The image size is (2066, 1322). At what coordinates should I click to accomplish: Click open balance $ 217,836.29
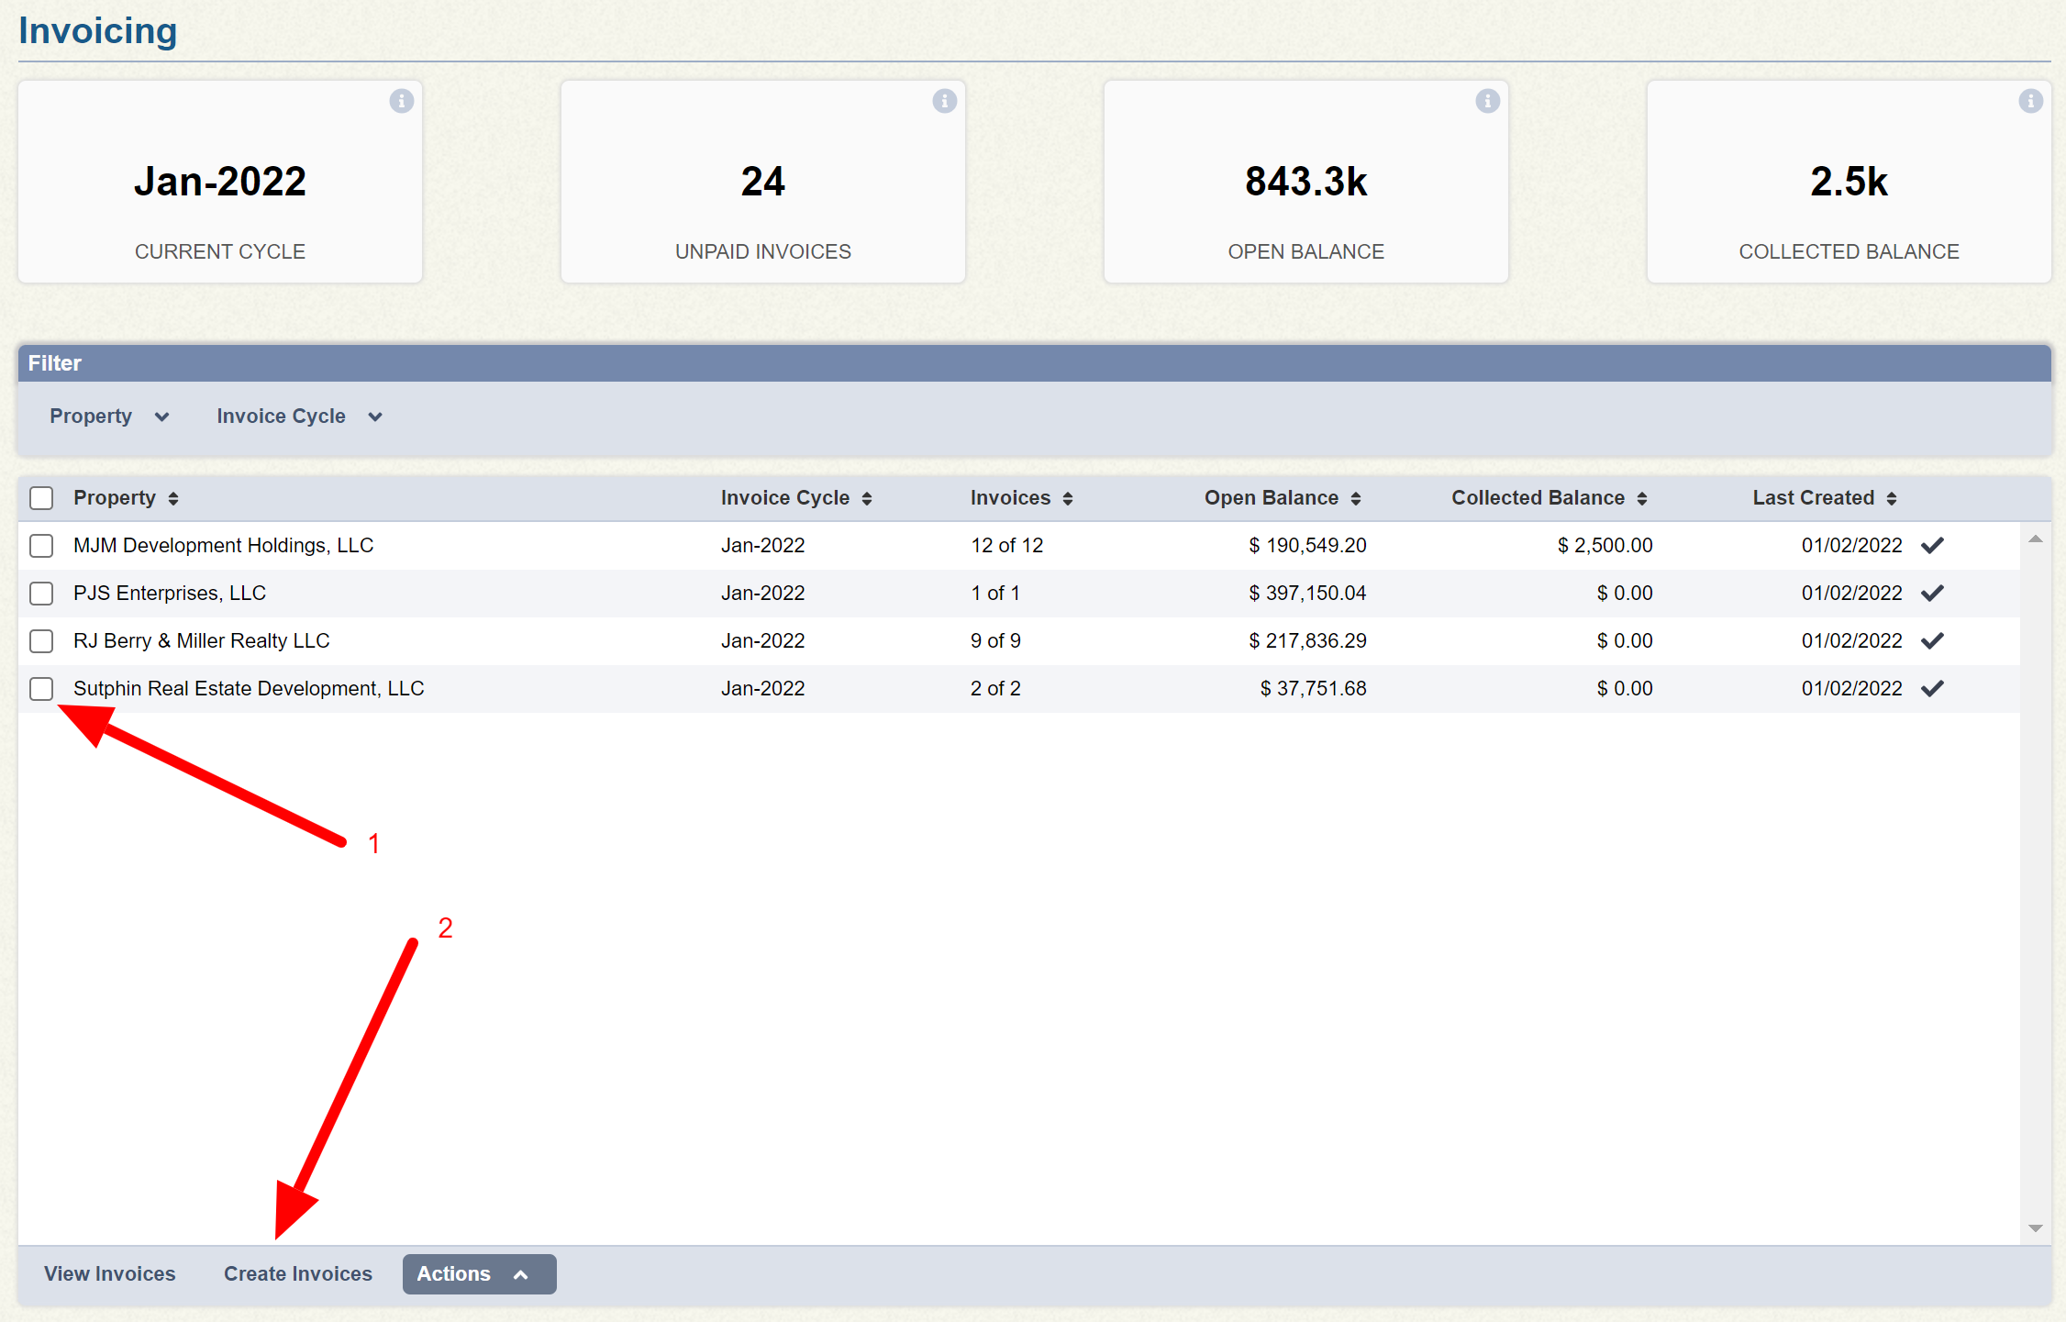tap(1307, 641)
